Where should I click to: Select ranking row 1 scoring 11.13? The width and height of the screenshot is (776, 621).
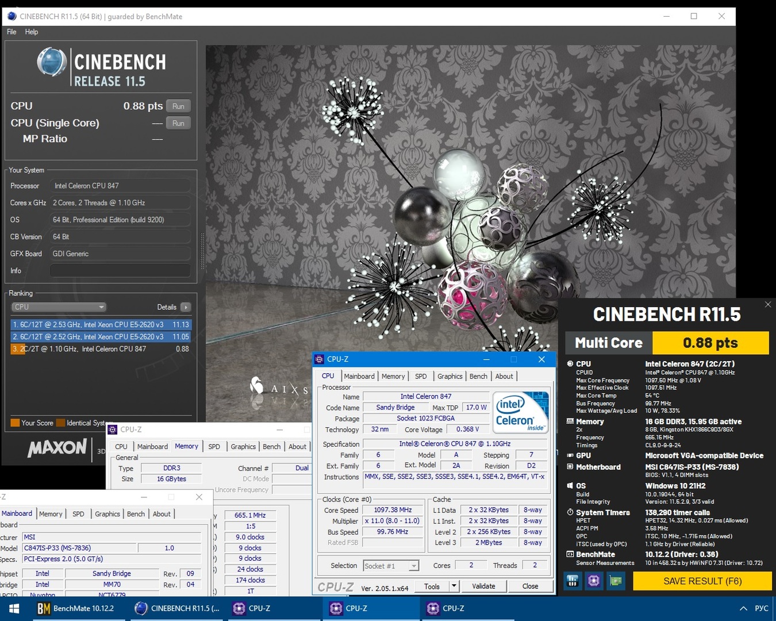(x=101, y=324)
